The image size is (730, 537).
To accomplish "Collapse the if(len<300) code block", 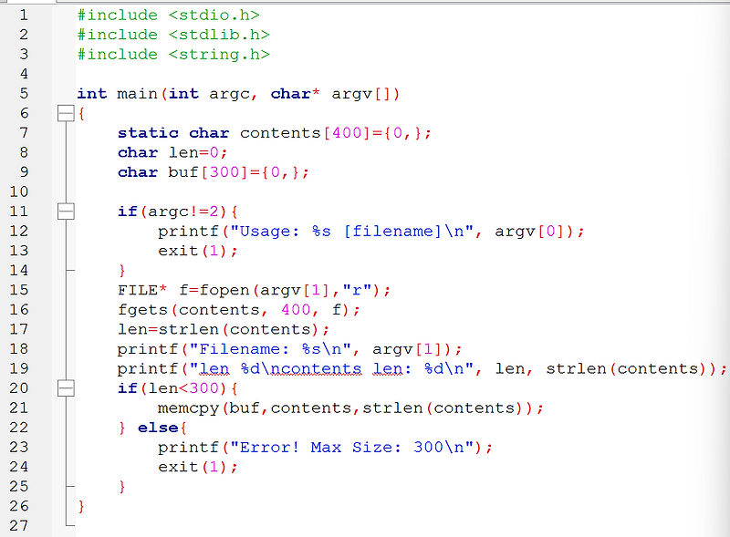I will point(68,387).
